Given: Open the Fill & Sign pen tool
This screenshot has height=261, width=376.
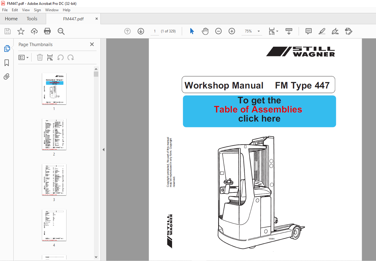Looking at the screenshot, I should point(335,31).
